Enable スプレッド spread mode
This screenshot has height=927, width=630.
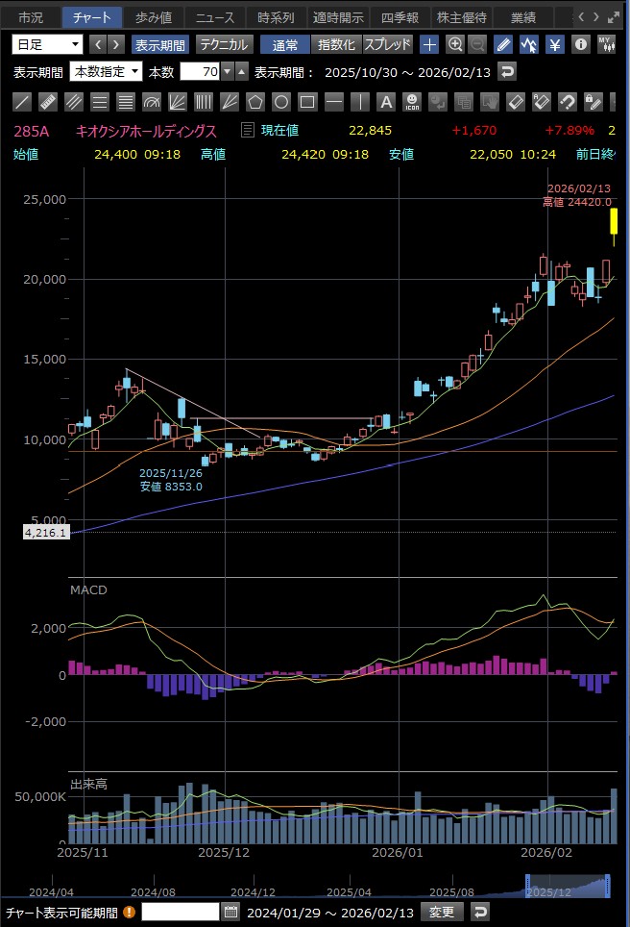[x=387, y=44]
